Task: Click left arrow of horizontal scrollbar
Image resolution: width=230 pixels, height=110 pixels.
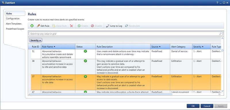Action: [x=29, y=94]
